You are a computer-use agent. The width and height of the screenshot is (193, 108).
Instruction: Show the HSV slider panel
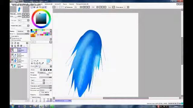(x=37, y=7)
